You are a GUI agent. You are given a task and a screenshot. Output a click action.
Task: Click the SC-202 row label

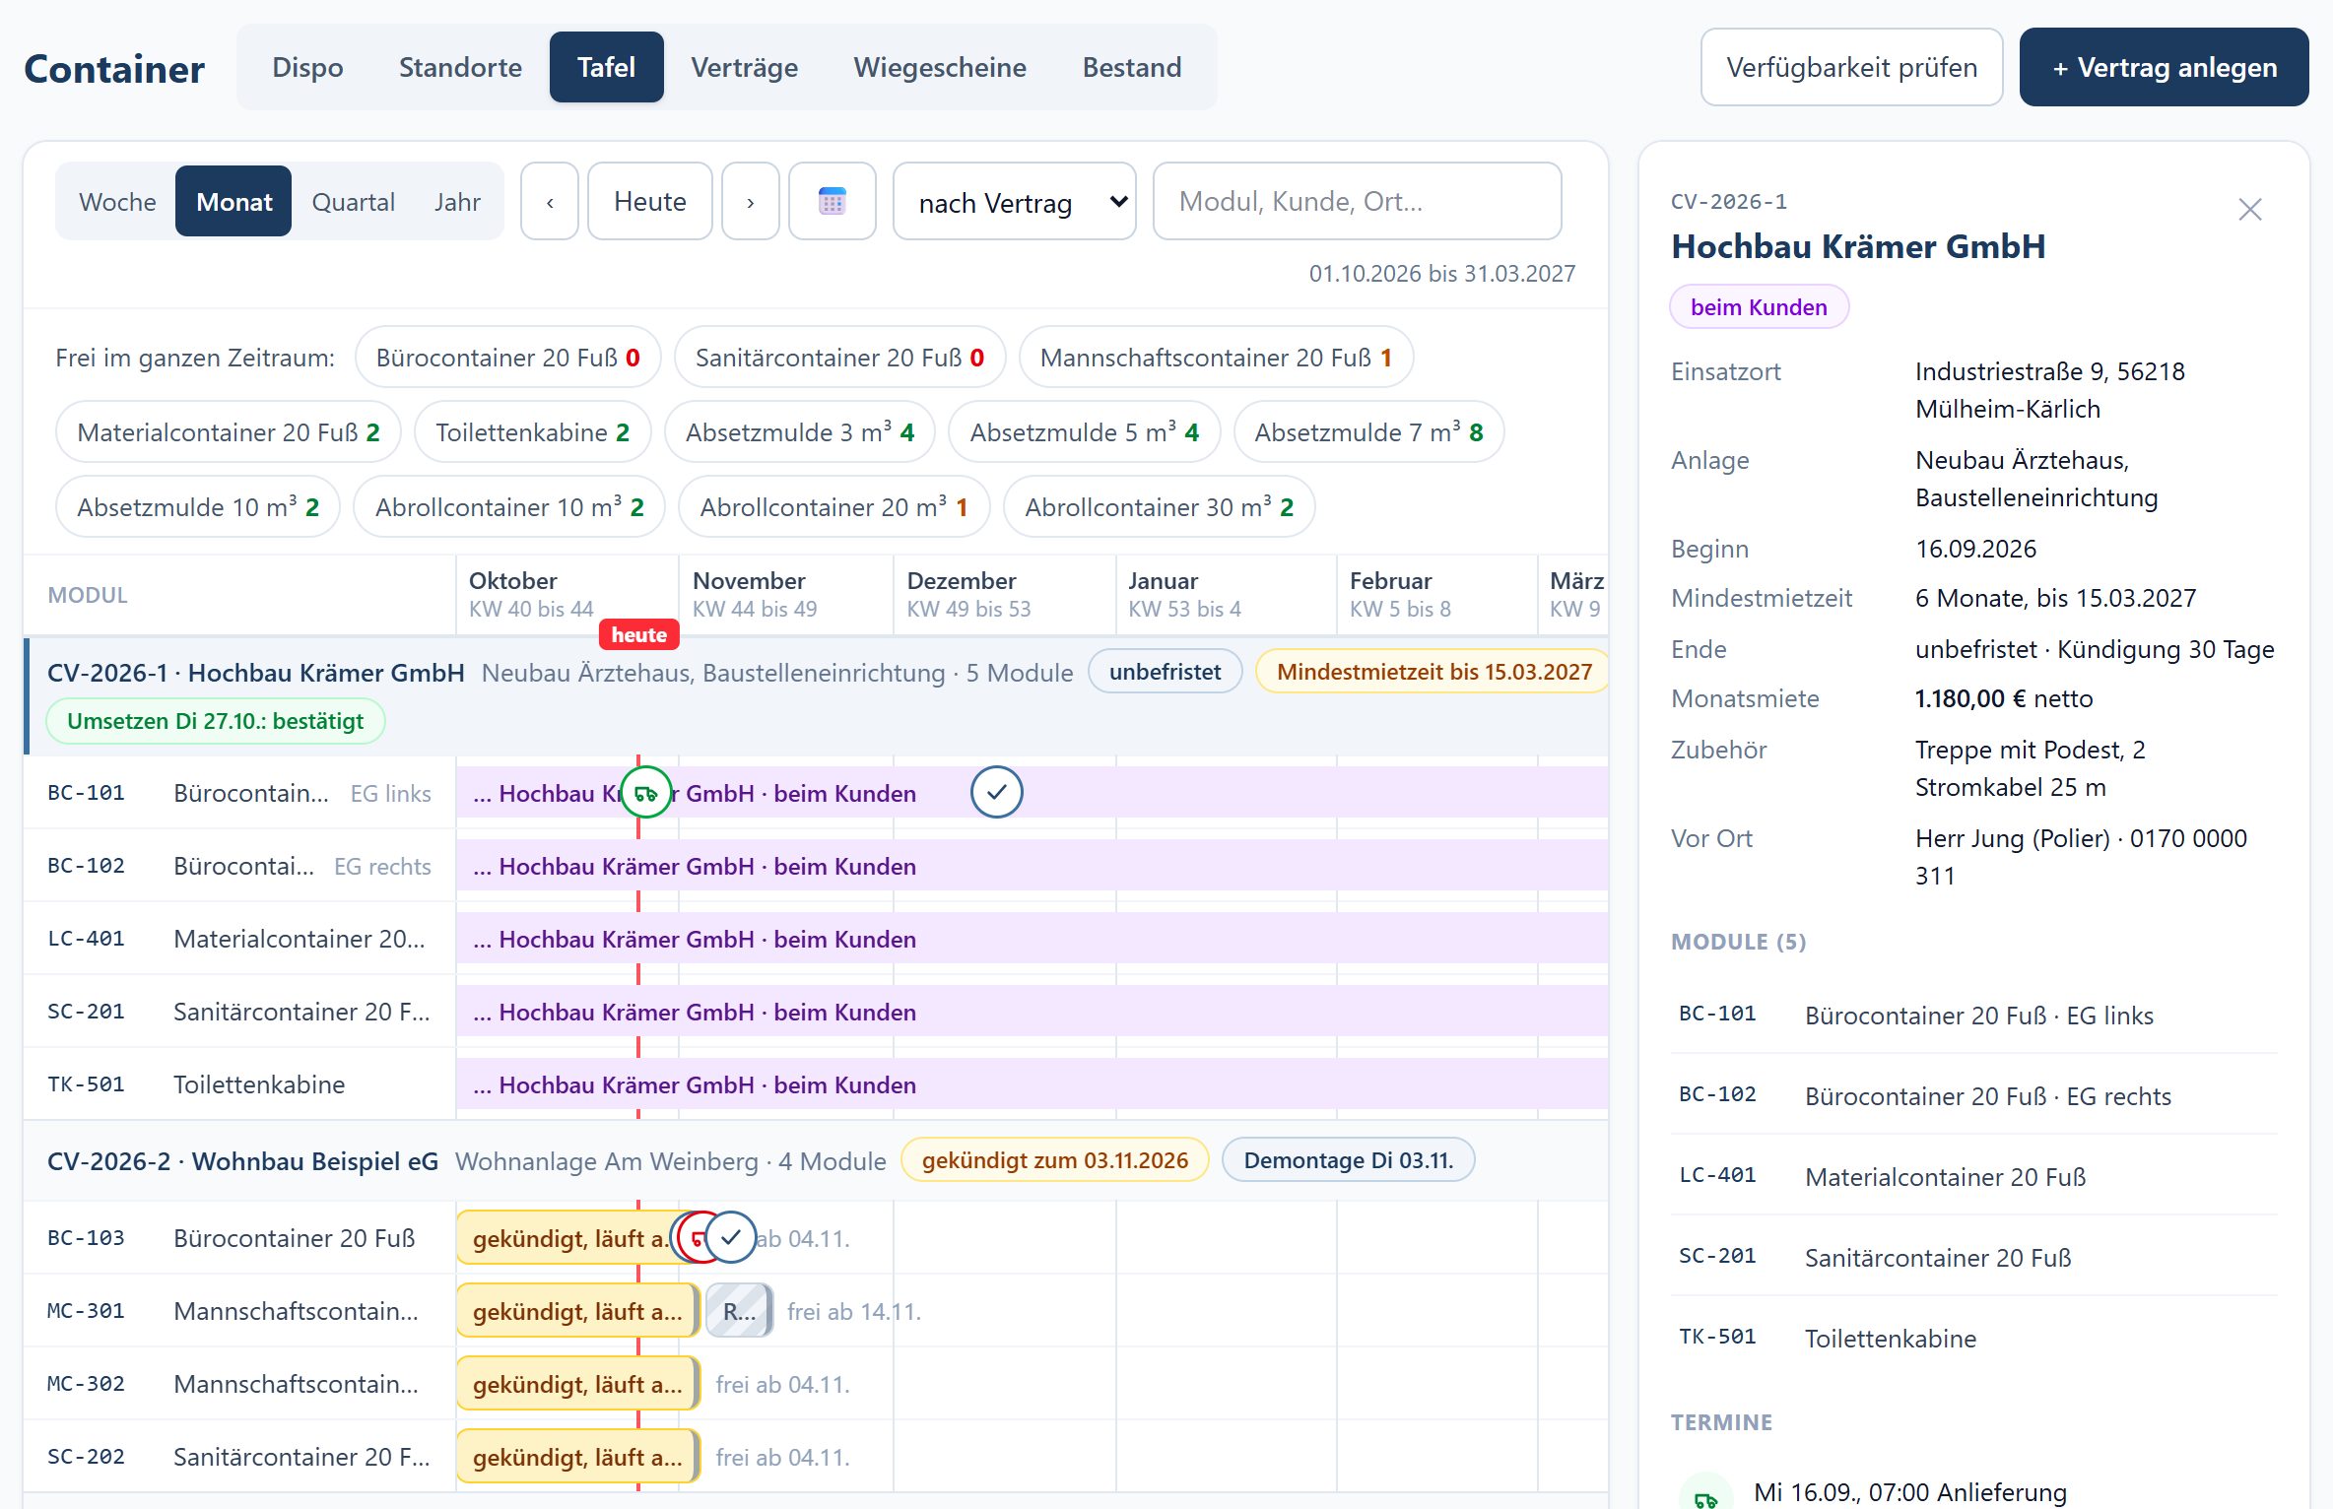pyautogui.click(x=239, y=1457)
